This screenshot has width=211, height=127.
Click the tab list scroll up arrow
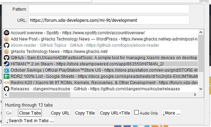pos(201,32)
